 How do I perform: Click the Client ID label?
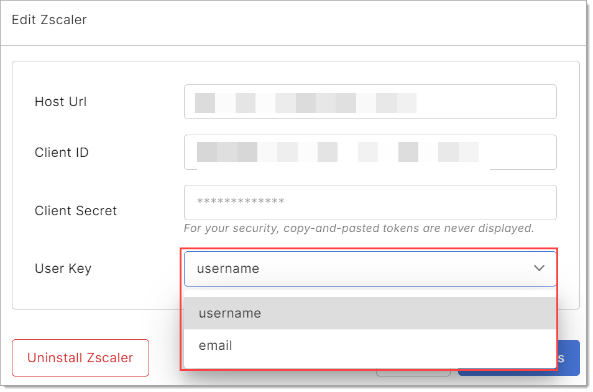click(x=62, y=152)
